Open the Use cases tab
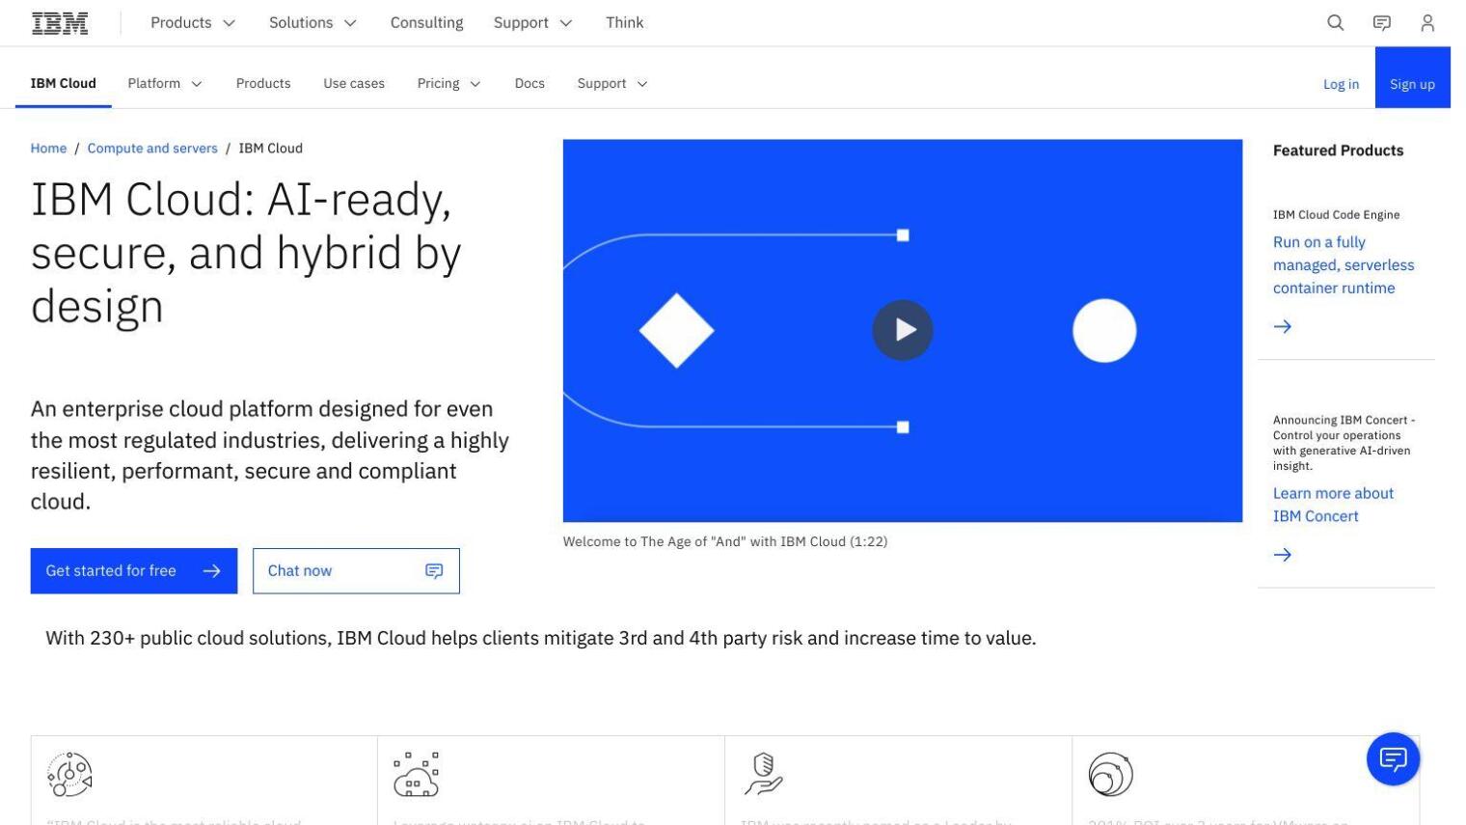1466x825 pixels. [x=354, y=84]
